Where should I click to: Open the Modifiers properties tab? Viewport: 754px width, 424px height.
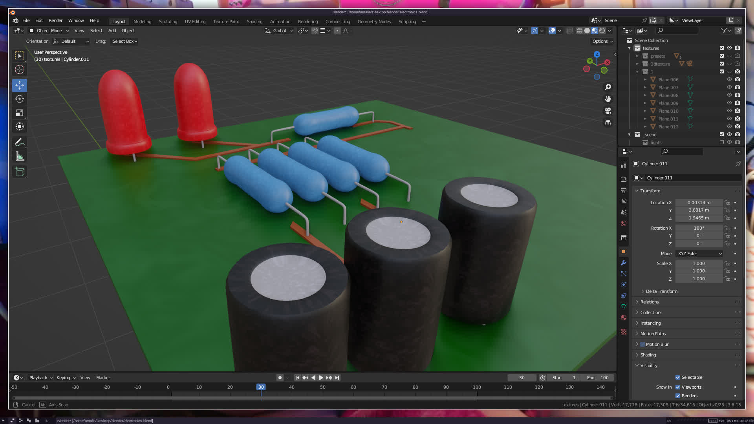click(624, 263)
